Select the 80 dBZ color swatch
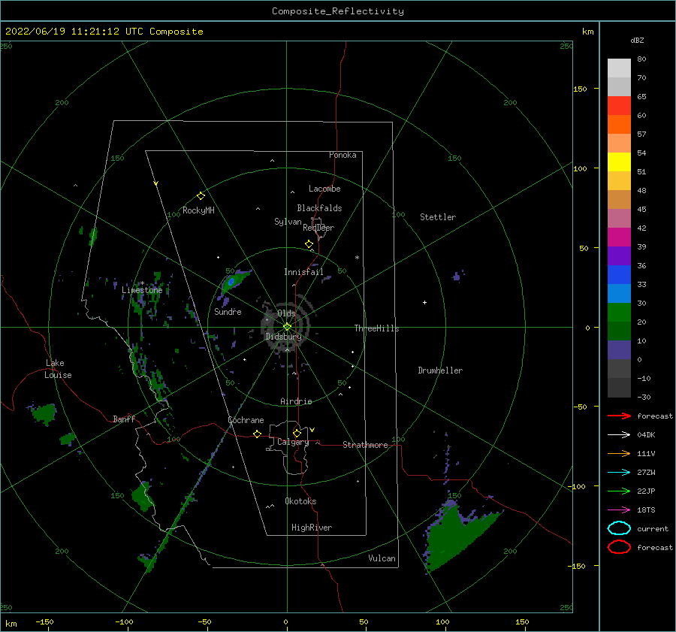 pyautogui.click(x=619, y=68)
